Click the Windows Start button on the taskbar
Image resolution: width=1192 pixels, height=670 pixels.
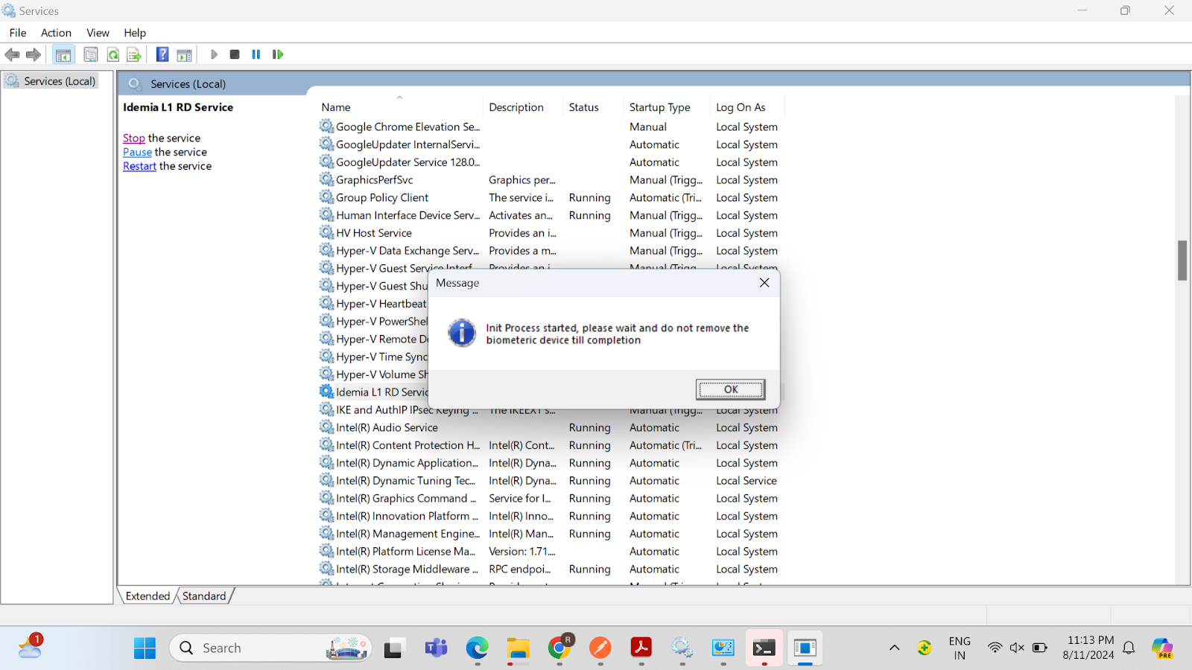point(145,648)
